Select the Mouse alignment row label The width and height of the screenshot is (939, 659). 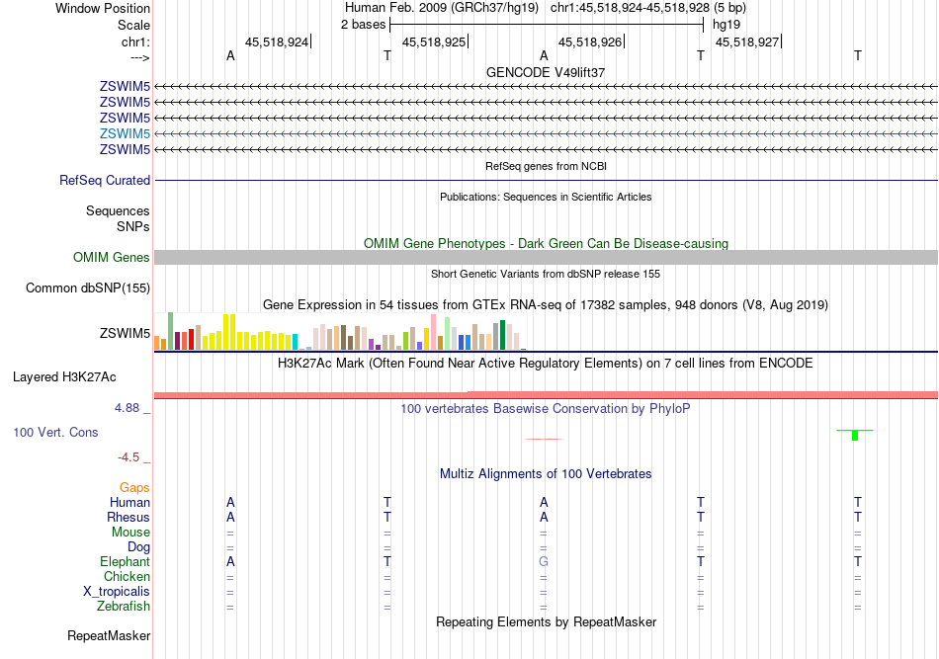pos(130,533)
